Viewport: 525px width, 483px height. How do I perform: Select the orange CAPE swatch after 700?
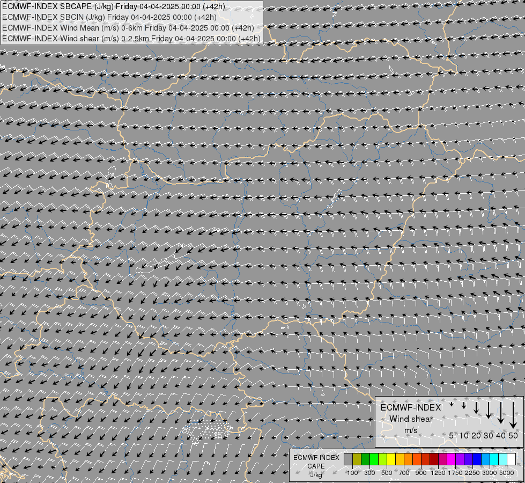pos(409,459)
